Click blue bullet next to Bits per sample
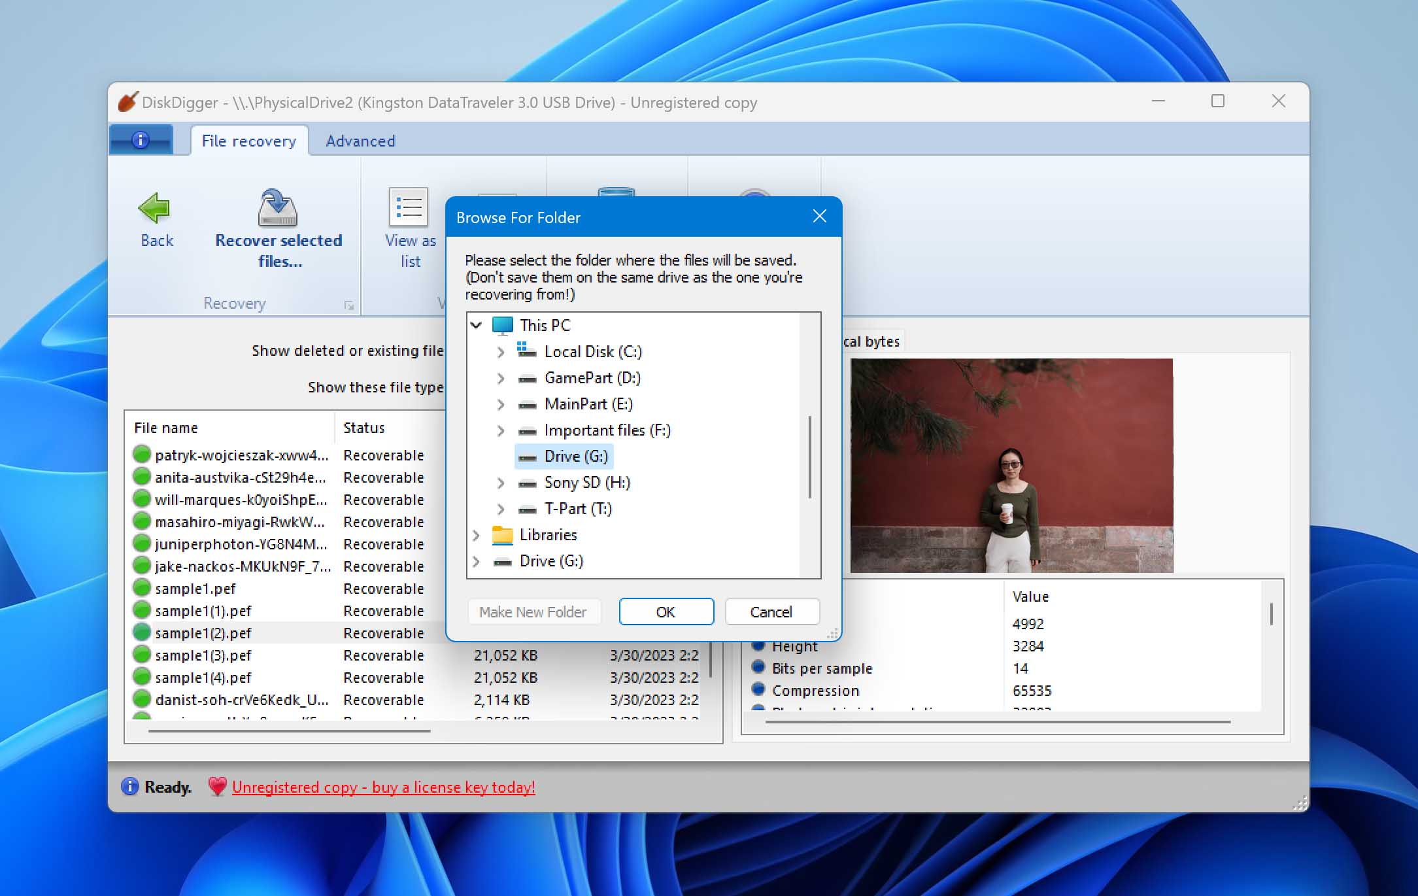The width and height of the screenshot is (1418, 896). click(758, 667)
